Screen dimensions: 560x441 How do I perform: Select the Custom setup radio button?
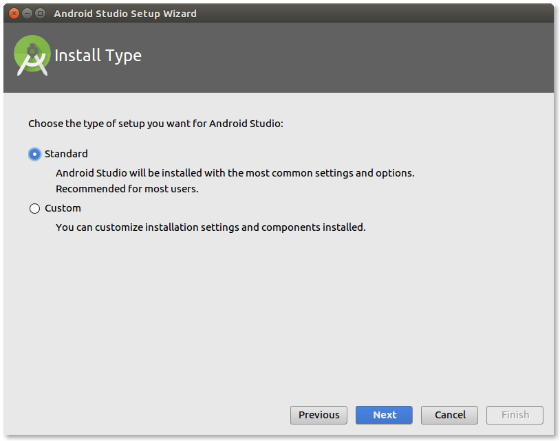click(34, 208)
